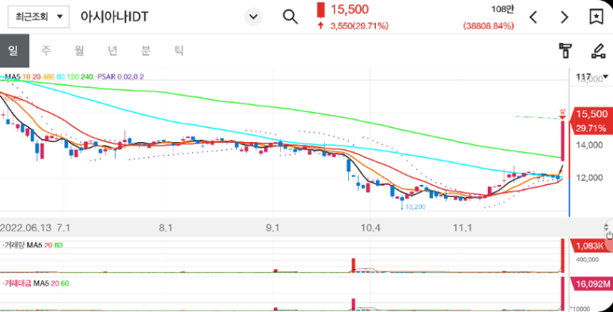The width and height of the screenshot is (613, 312).
Task: Click the 10,200 low price marker
Action: pos(416,206)
